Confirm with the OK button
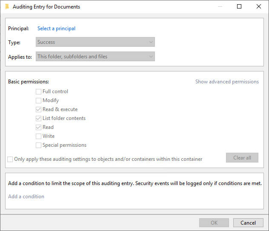269x231 pixels. coord(214,222)
